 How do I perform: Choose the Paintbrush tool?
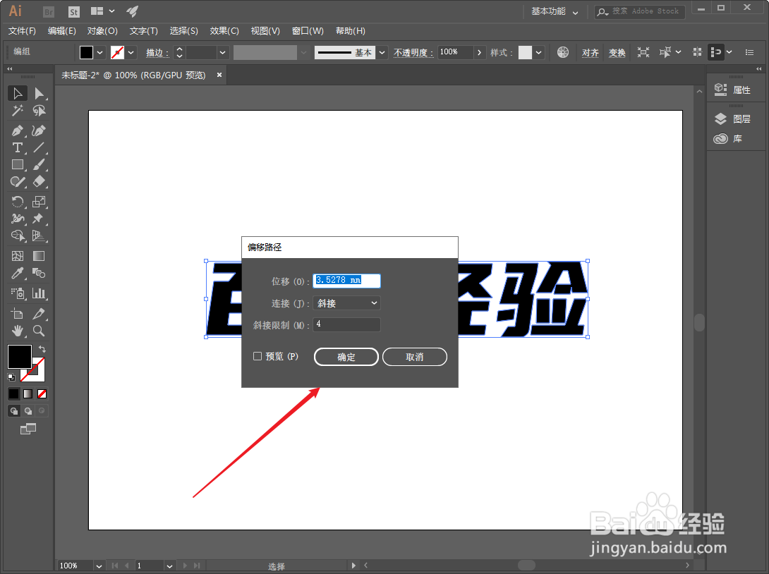tap(39, 165)
